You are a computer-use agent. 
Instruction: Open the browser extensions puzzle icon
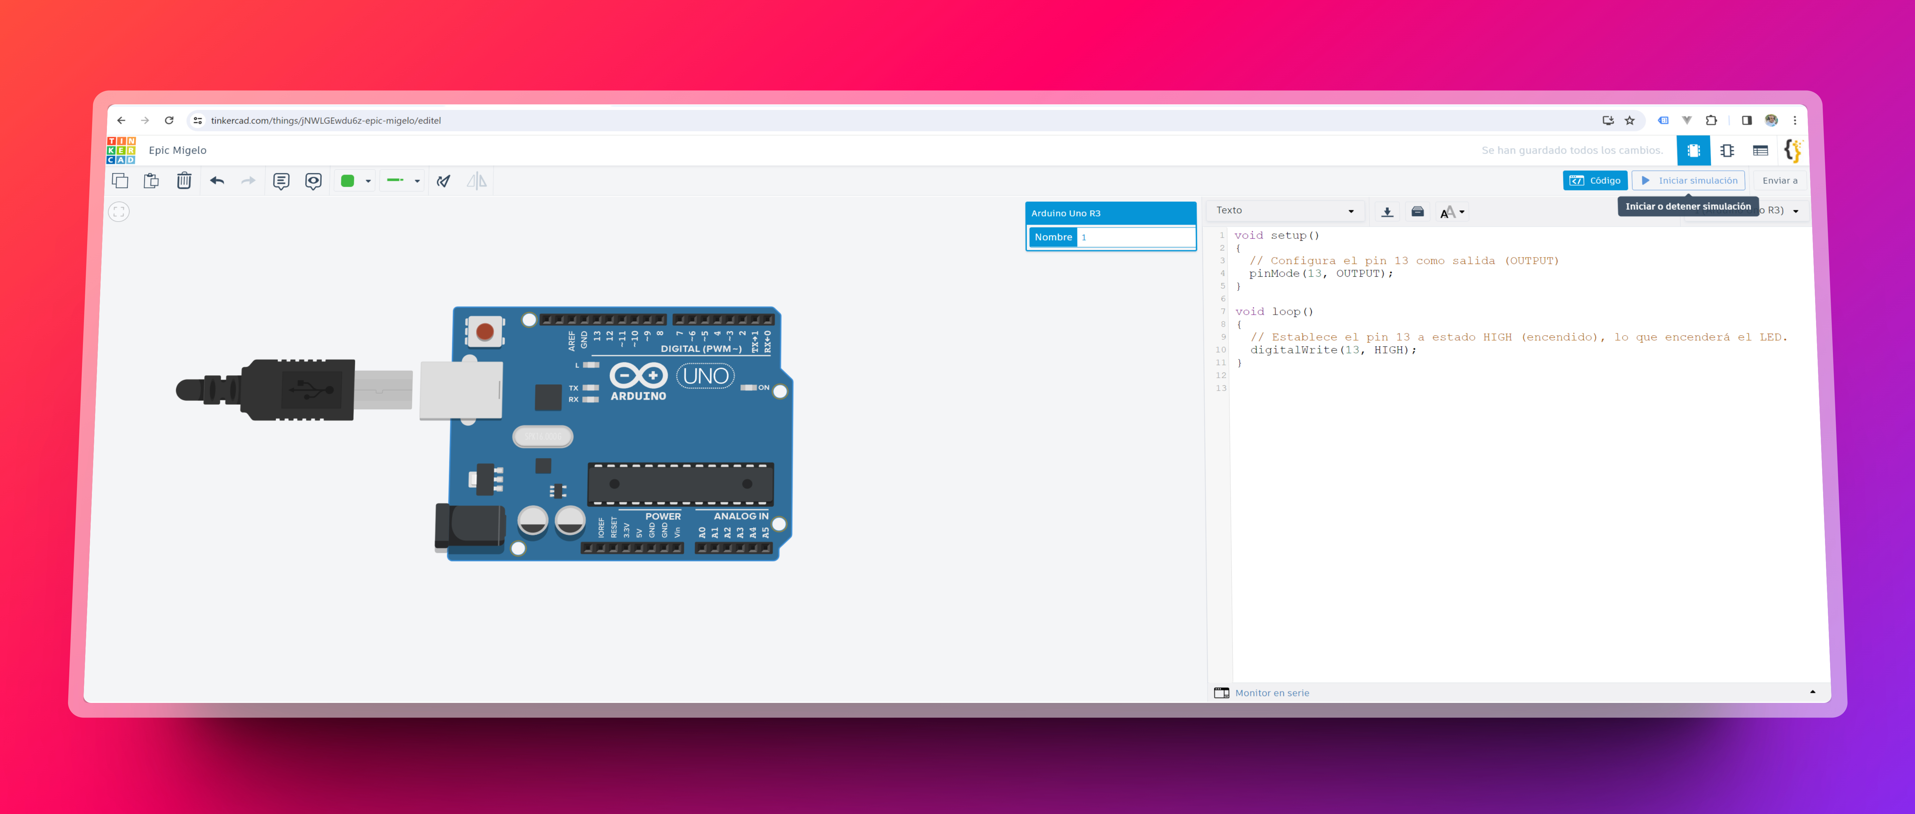pyautogui.click(x=1711, y=120)
